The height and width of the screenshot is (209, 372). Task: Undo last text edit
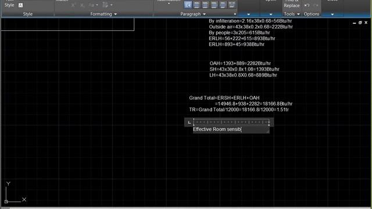coord(307,5)
